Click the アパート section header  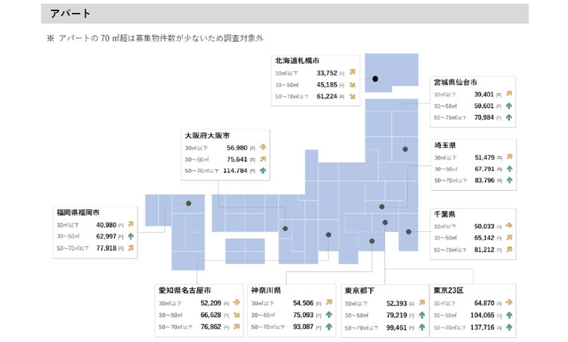285,14
